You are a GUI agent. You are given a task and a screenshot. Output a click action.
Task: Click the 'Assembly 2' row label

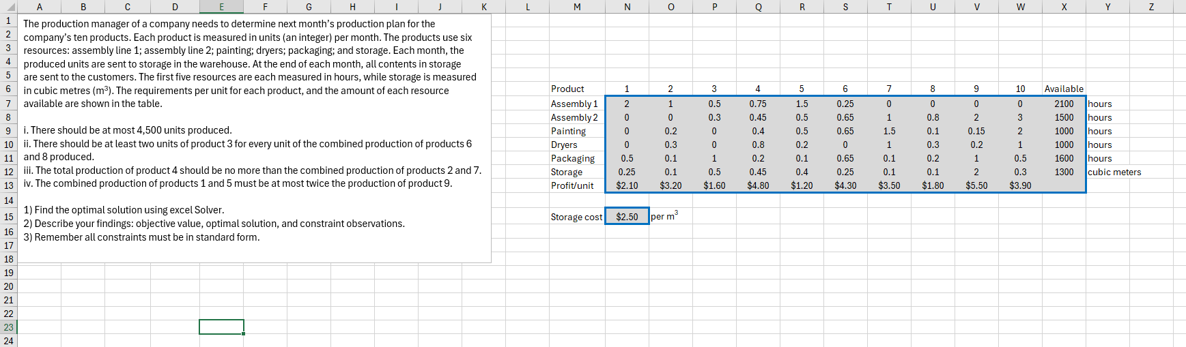(577, 117)
